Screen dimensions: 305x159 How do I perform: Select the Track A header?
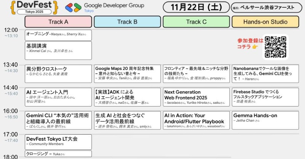[58, 22]
